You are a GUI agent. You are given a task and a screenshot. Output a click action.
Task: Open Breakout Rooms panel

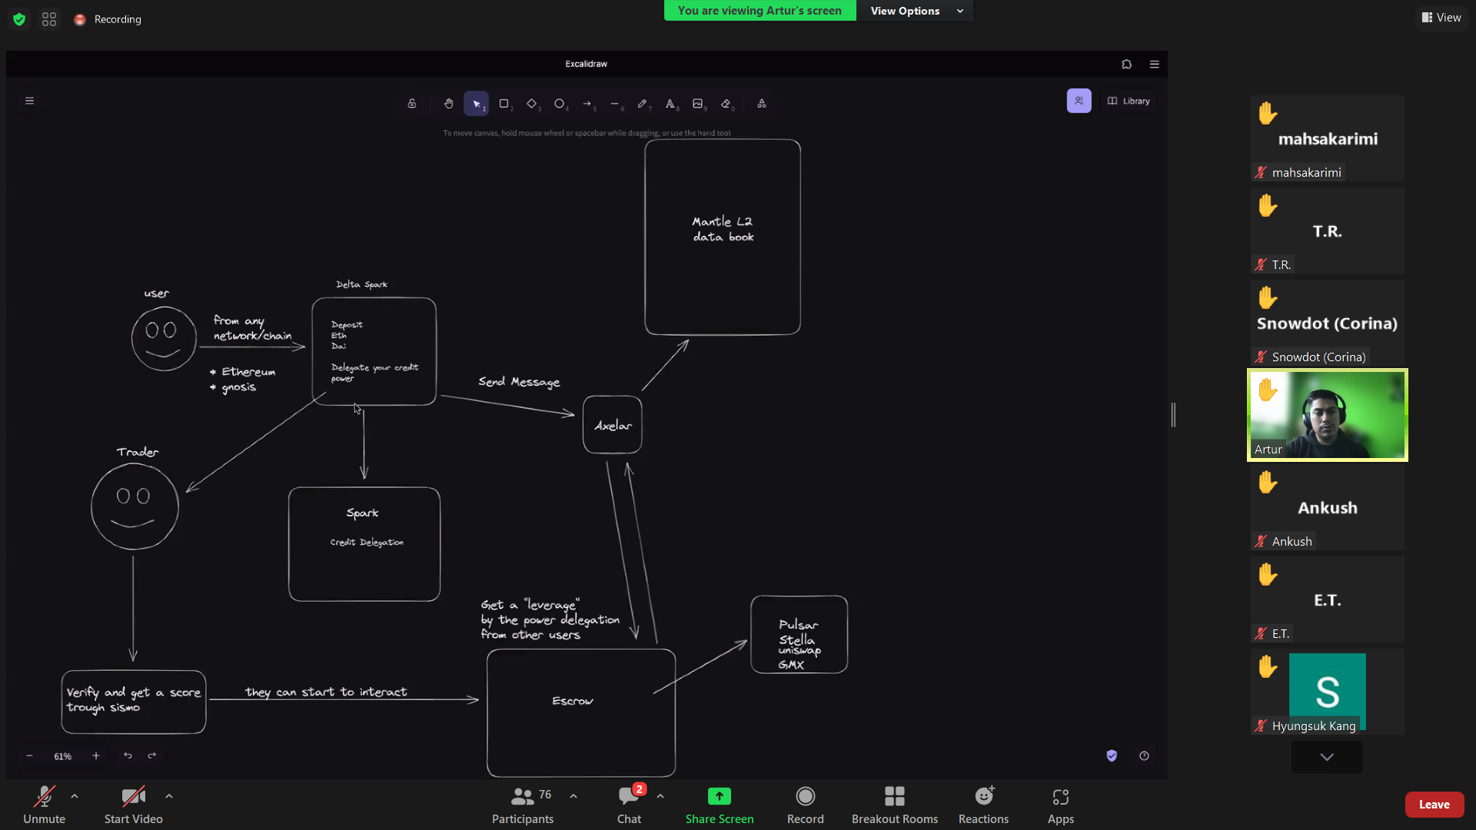[894, 805]
